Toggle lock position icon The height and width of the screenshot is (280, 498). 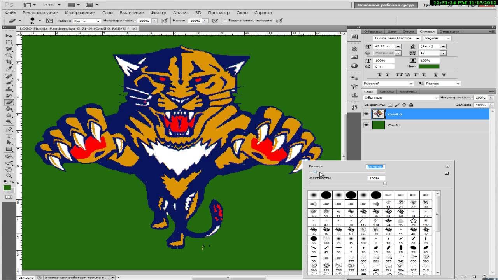click(404, 105)
